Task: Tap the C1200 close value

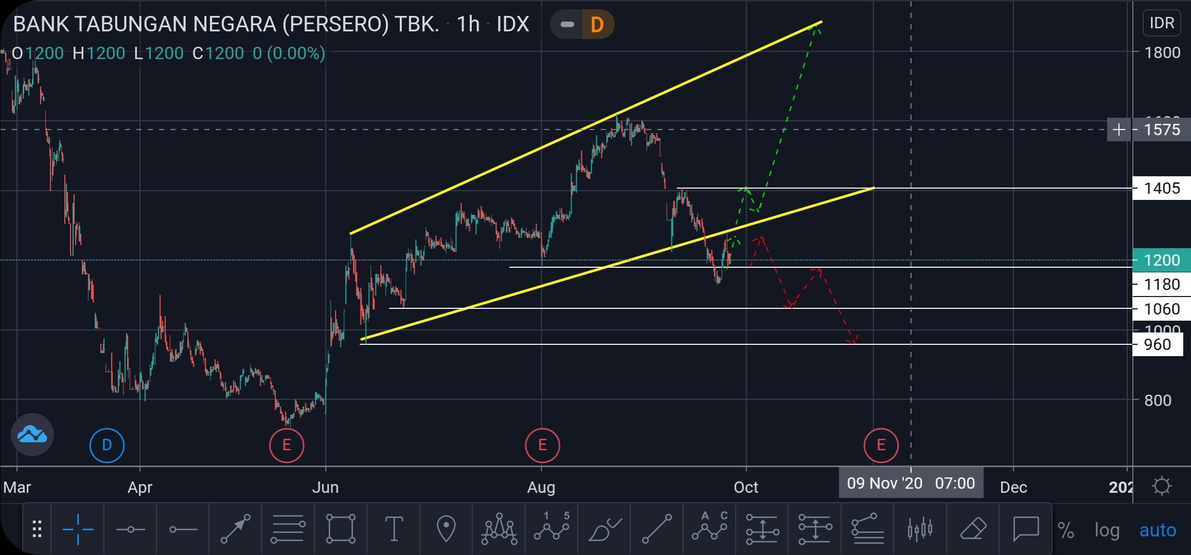Action: [218, 53]
